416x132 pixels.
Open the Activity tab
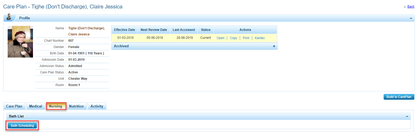click(97, 106)
